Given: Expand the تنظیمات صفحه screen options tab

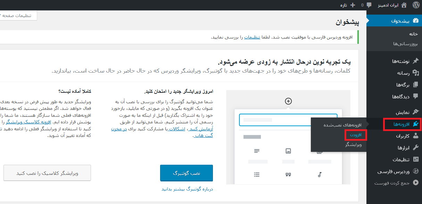Looking at the screenshot, I should (18, 16).
